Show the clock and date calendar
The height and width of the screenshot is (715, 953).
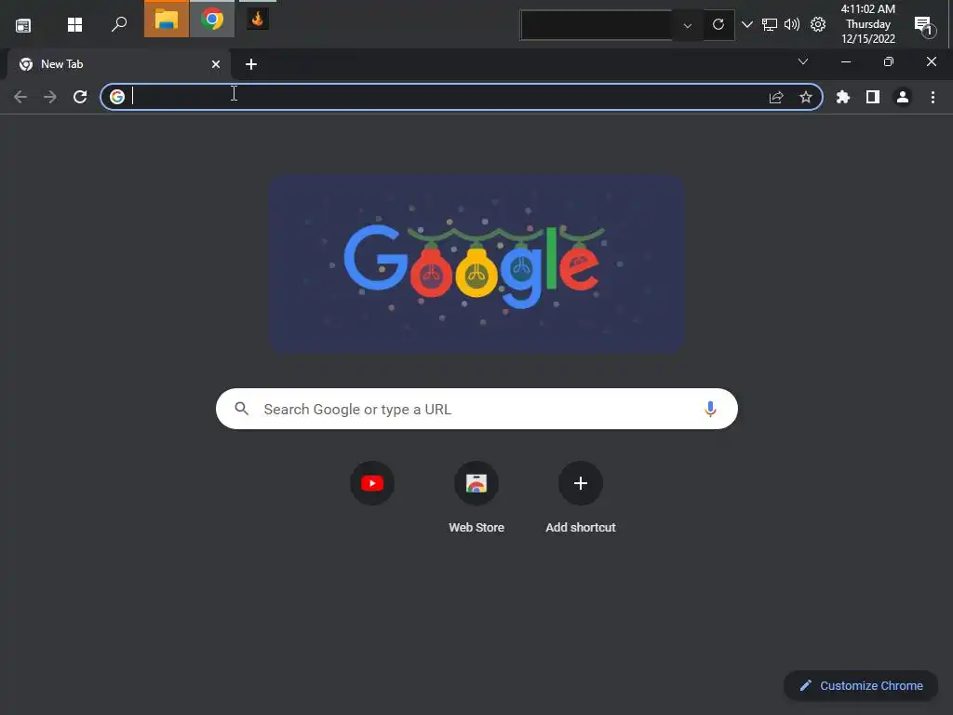[x=868, y=23]
